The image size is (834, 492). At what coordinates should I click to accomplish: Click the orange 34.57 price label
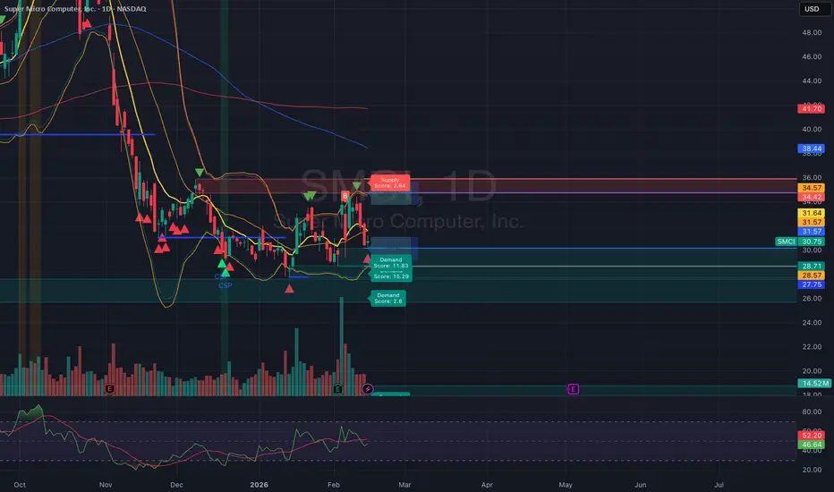tap(811, 188)
